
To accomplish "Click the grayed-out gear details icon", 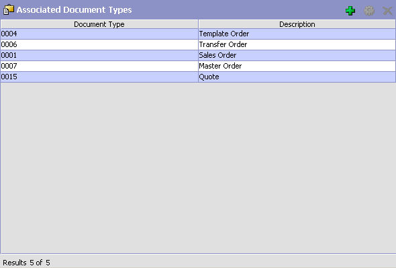I will 369,11.
